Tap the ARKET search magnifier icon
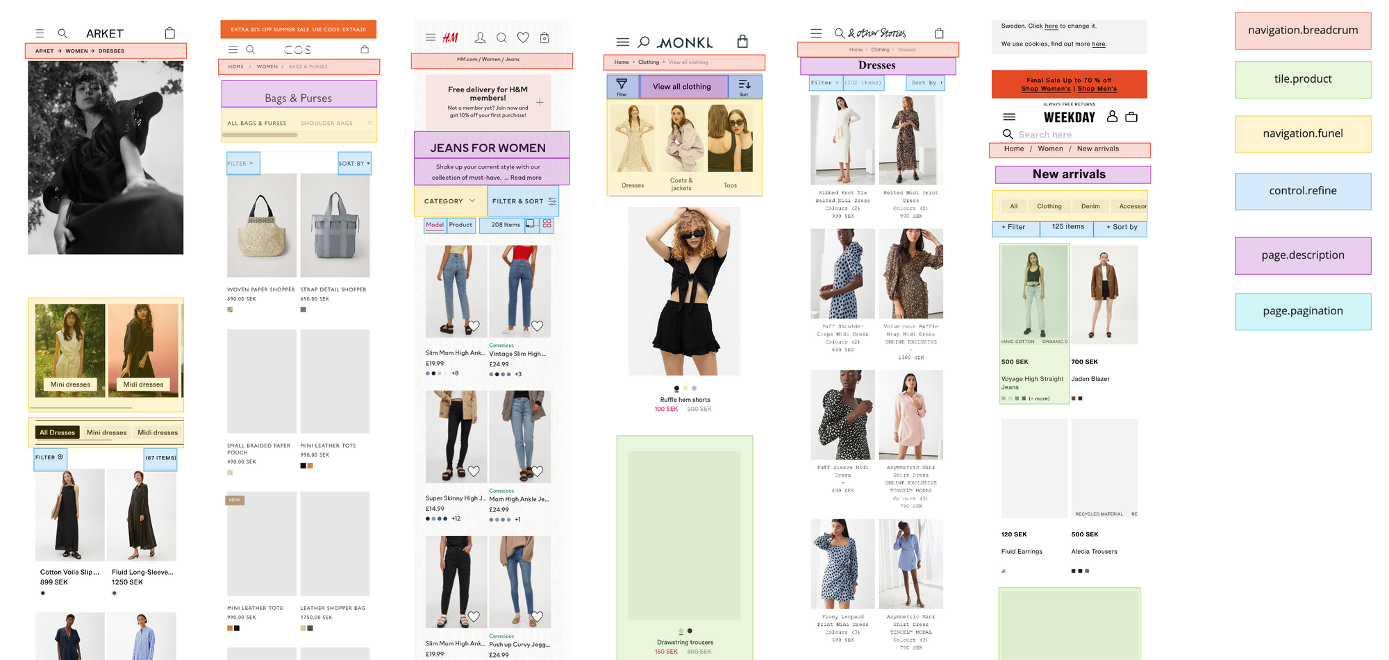Viewport: 1389px width, 660px height. [x=63, y=33]
